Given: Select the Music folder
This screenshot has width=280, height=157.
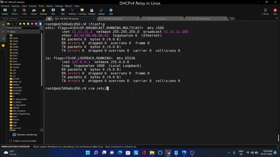Looking at the screenshot, I should click(x=14, y=116).
